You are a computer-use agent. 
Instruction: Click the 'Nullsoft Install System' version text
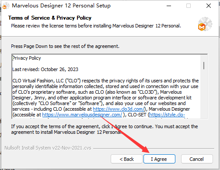point(48,148)
